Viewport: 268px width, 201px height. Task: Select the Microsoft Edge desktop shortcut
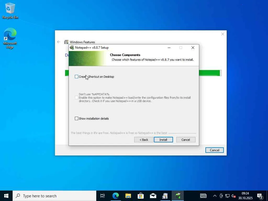tap(10, 38)
